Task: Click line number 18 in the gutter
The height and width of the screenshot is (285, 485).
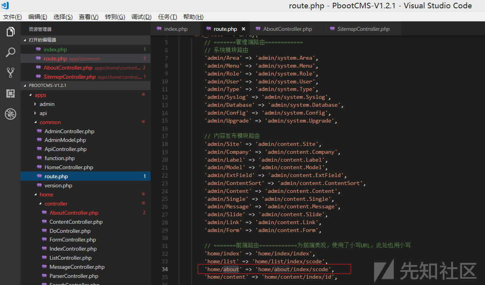Action: pos(164,144)
